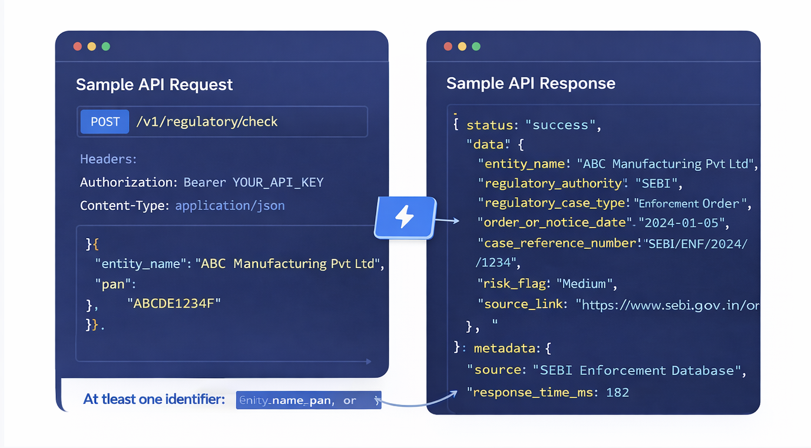The width and height of the screenshot is (811, 448).
Task: Switch to the Sample API Response panel
Action: tap(531, 83)
